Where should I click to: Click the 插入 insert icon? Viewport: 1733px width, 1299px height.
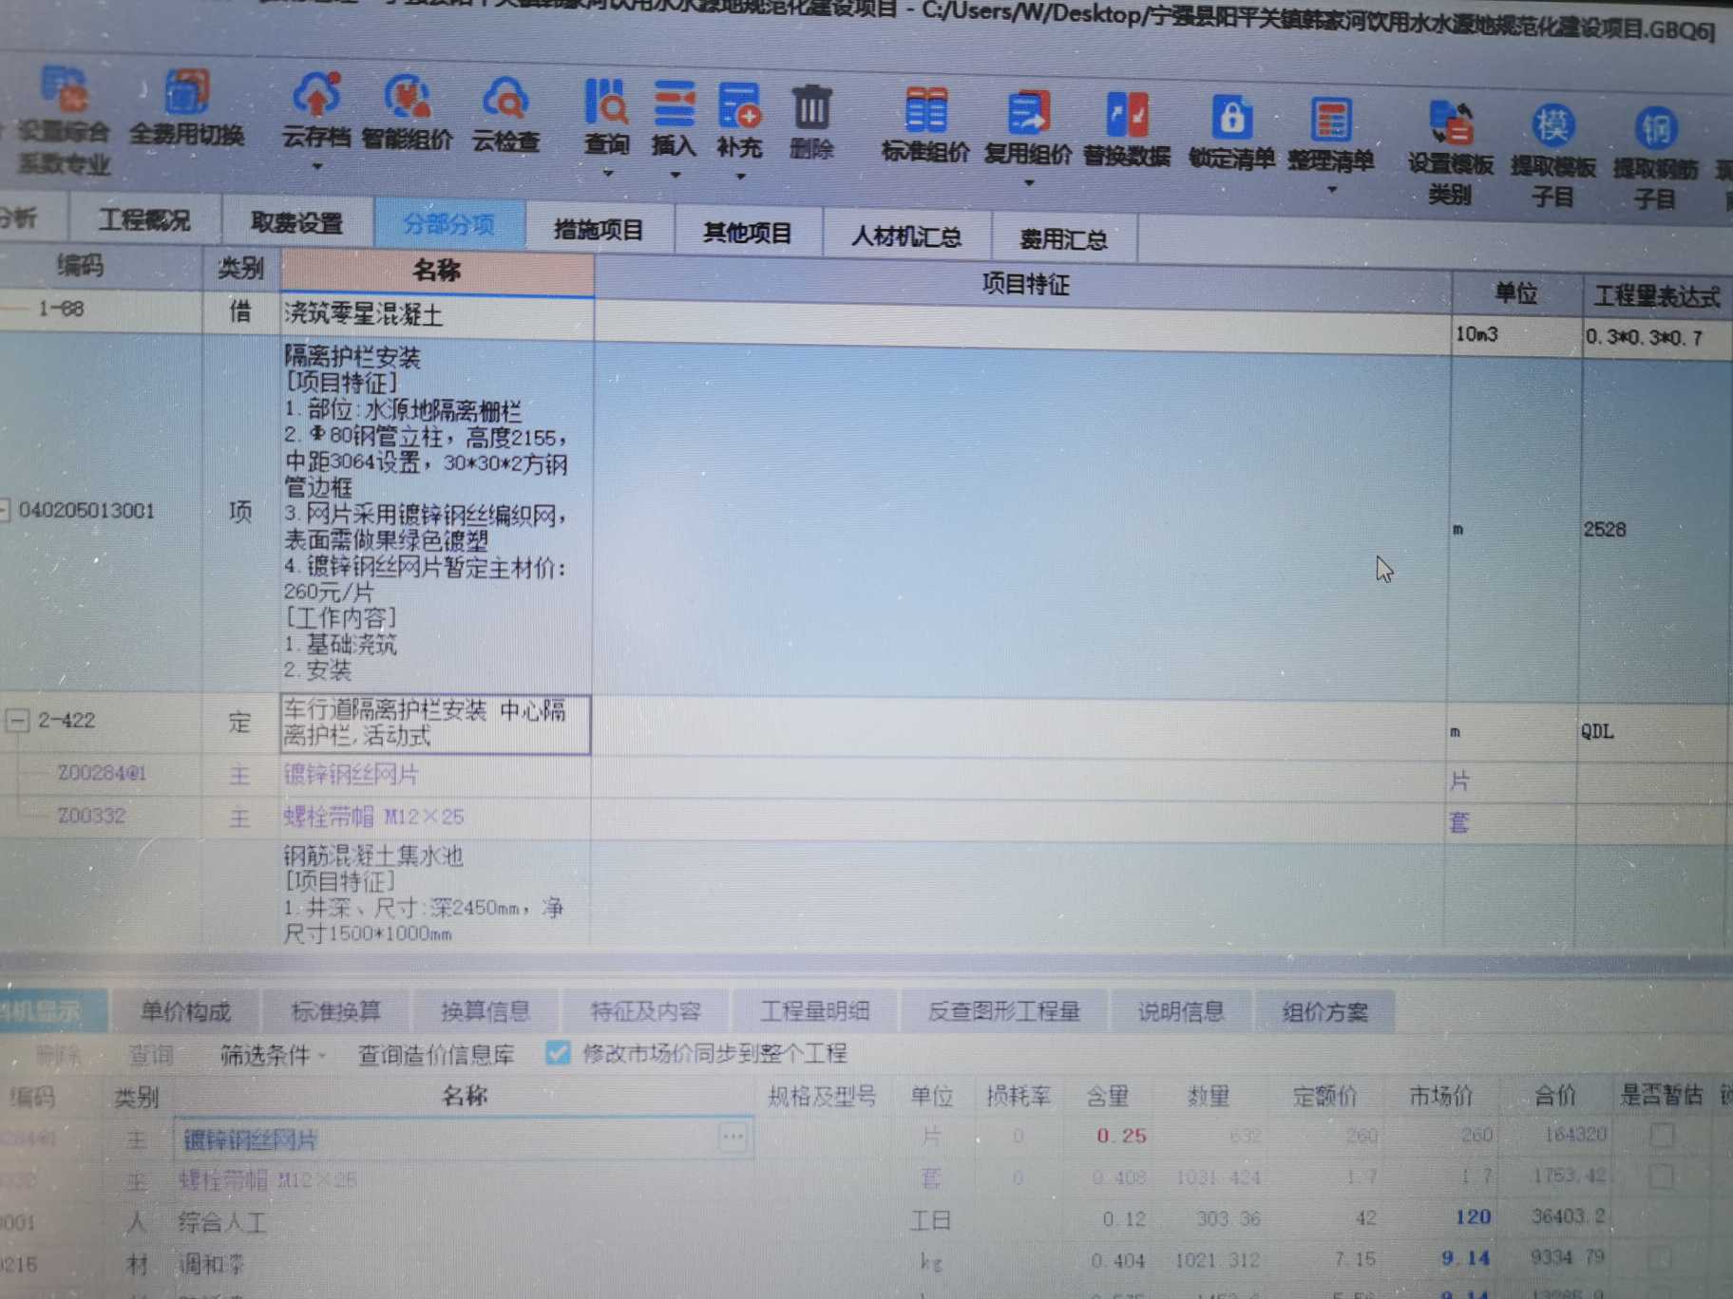pos(674,105)
